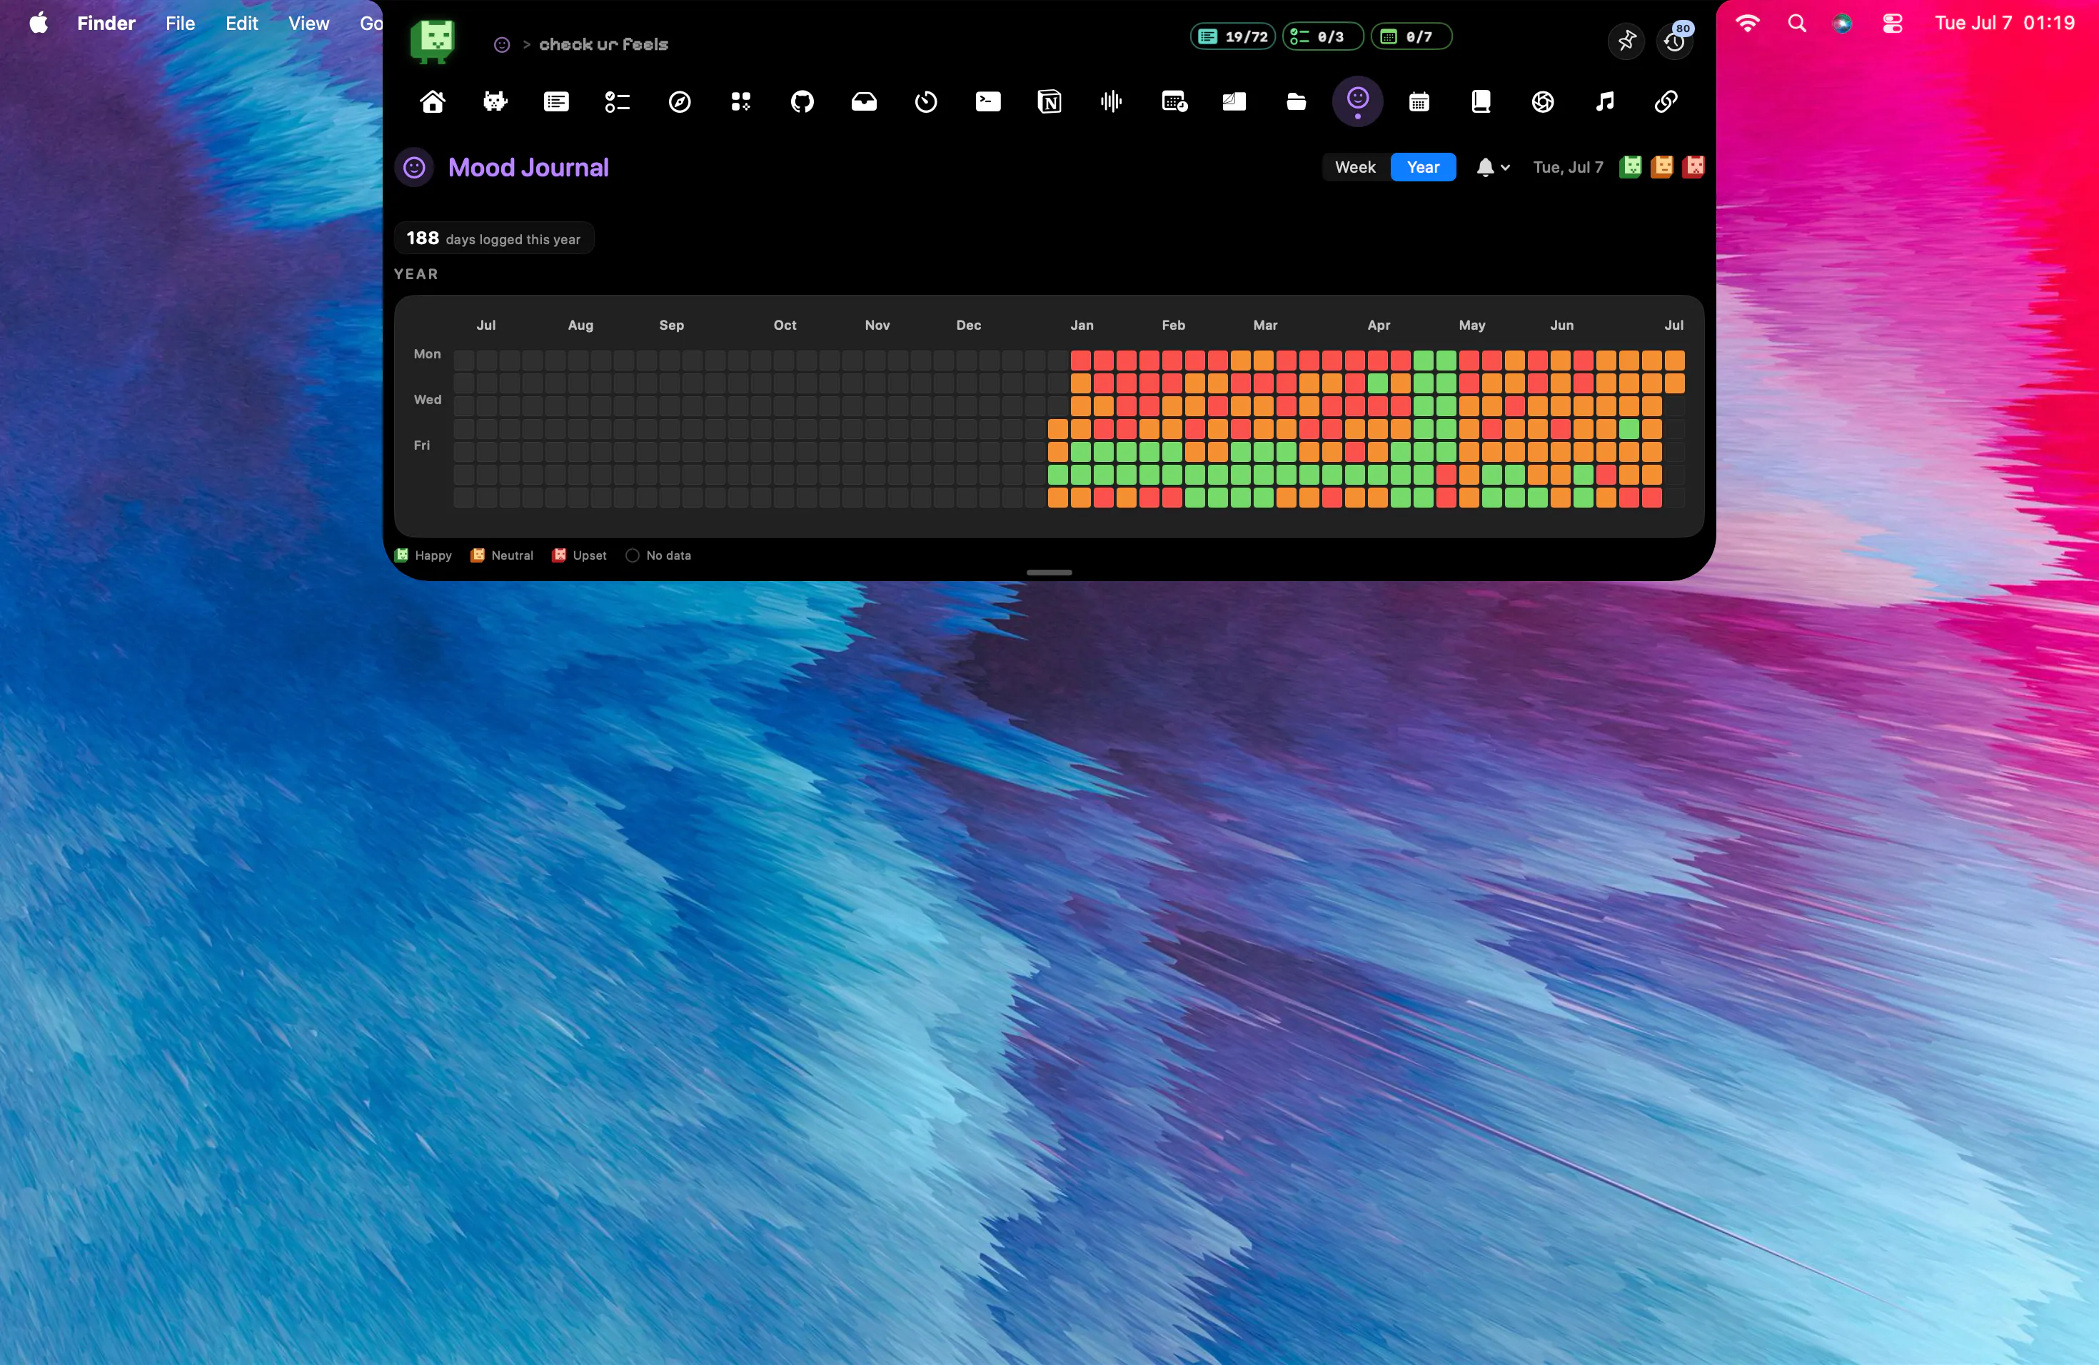Viewport: 2099px width, 1365px height.
Task: Open the Finder menu
Action: [106, 23]
